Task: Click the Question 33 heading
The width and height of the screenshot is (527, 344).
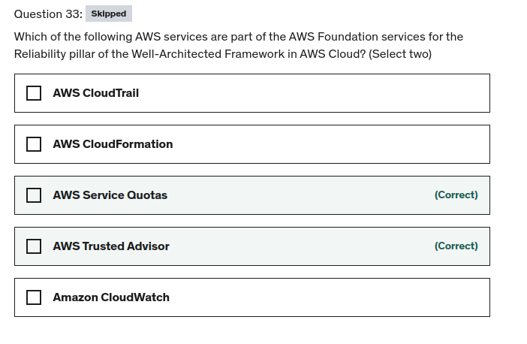Action: coord(47,14)
